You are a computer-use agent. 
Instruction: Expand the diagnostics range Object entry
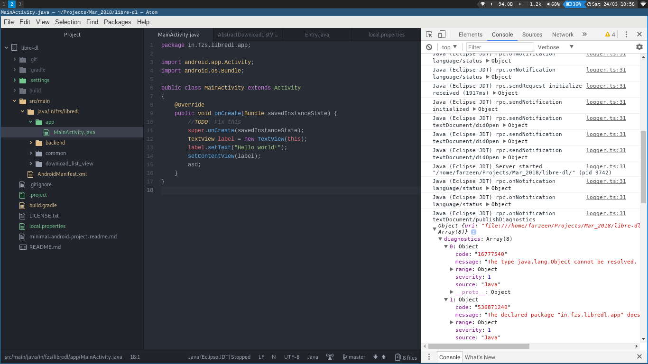pos(452,269)
